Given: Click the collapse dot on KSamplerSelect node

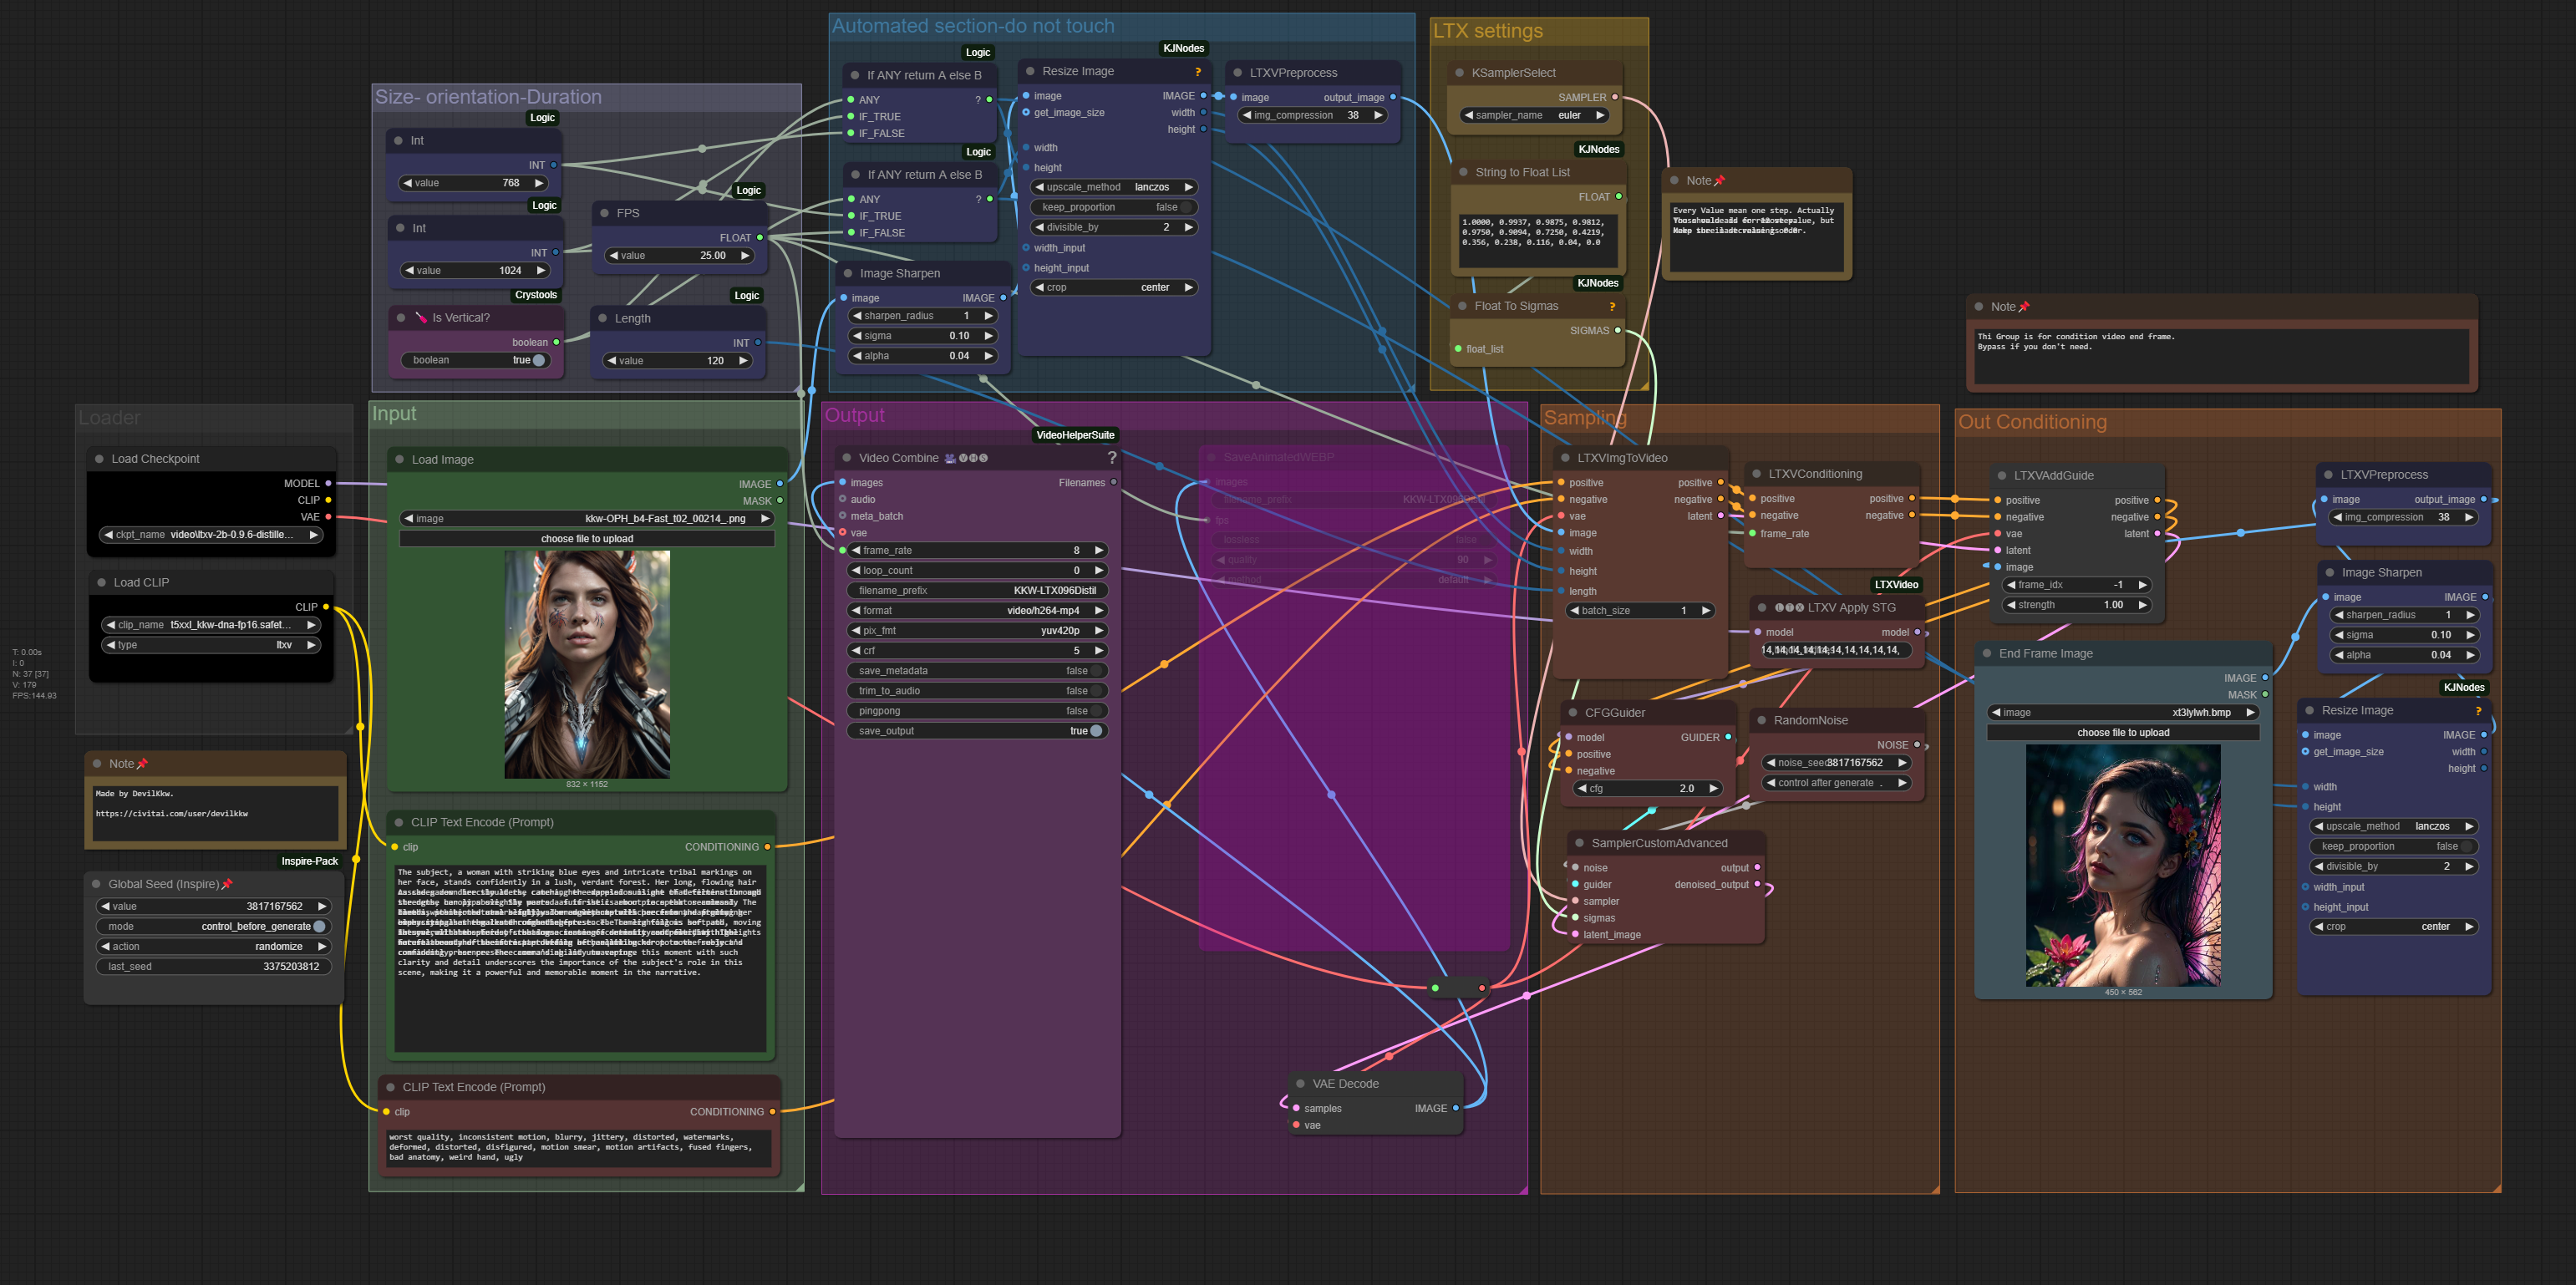Looking at the screenshot, I should click(x=1459, y=73).
